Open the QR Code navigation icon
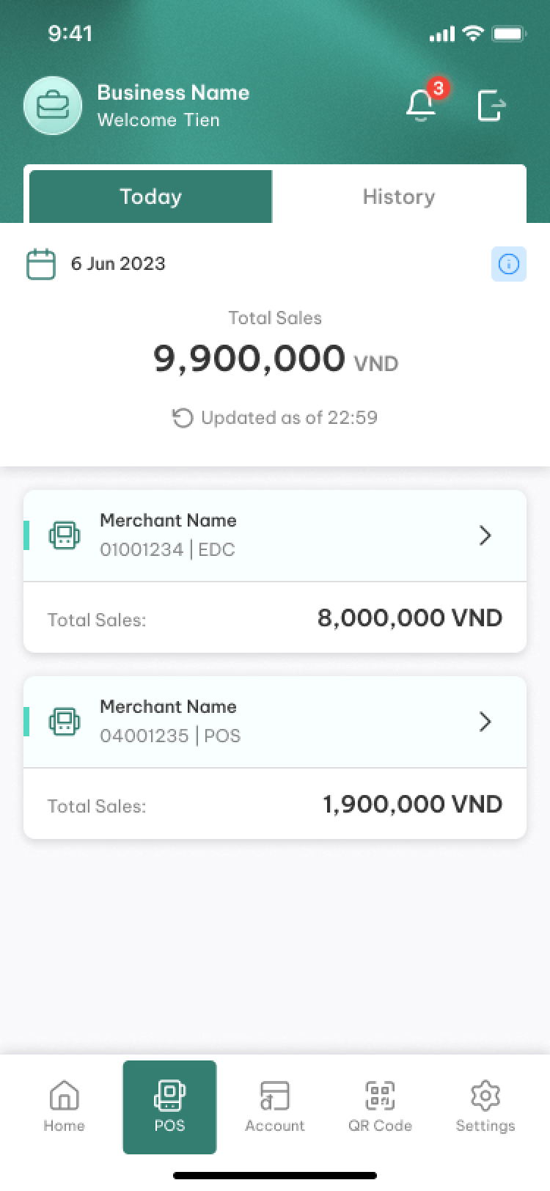The width and height of the screenshot is (550, 1191). [380, 1107]
